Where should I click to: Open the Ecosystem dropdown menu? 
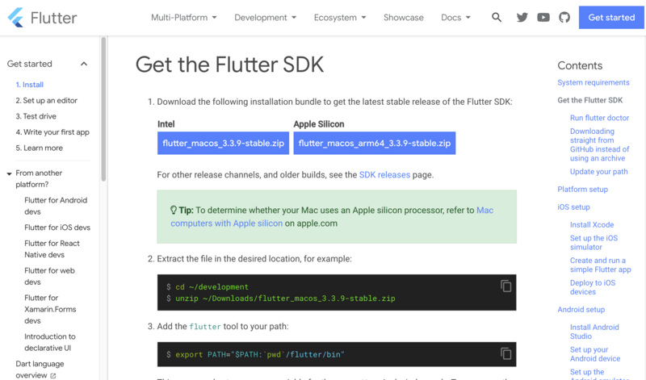pyautogui.click(x=340, y=17)
